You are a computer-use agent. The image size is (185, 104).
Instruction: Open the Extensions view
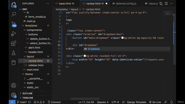click(14, 43)
